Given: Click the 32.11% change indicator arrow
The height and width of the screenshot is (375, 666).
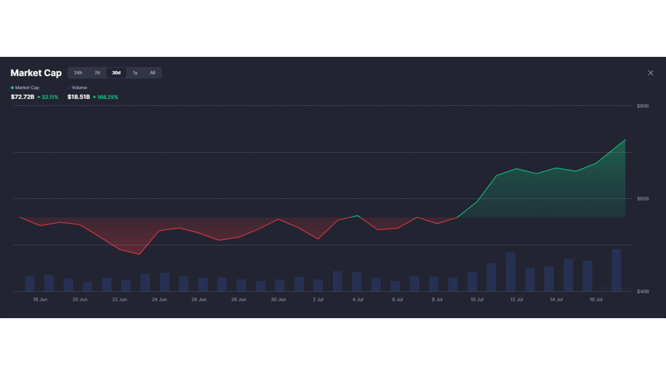Looking at the screenshot, I should (x=39, y=97).
